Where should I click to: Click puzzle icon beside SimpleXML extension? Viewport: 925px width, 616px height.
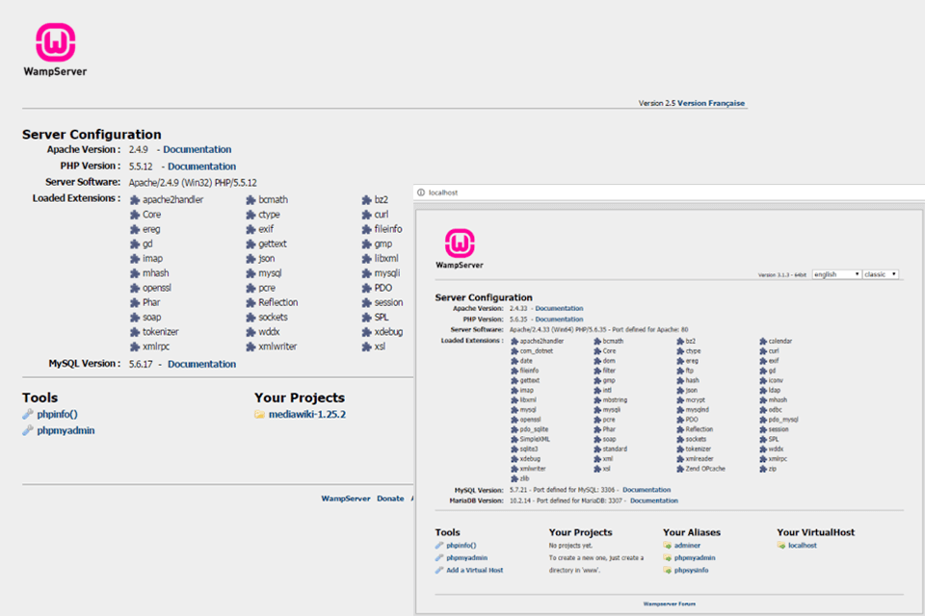(515, 439)
